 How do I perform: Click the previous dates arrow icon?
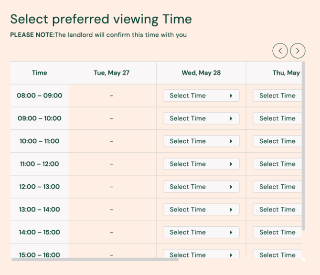[280, 51]
